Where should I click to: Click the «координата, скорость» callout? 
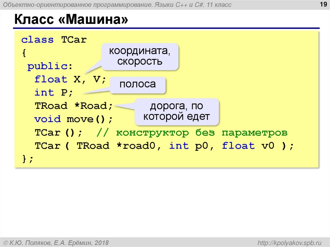(x=140, y=56)
